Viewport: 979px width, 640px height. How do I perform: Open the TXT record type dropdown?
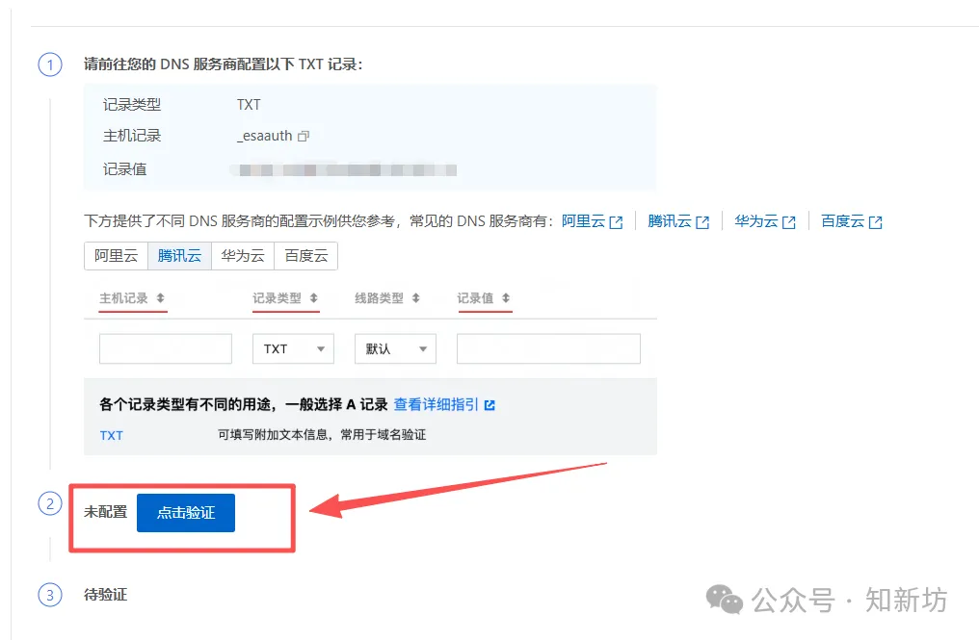point(293,348)
